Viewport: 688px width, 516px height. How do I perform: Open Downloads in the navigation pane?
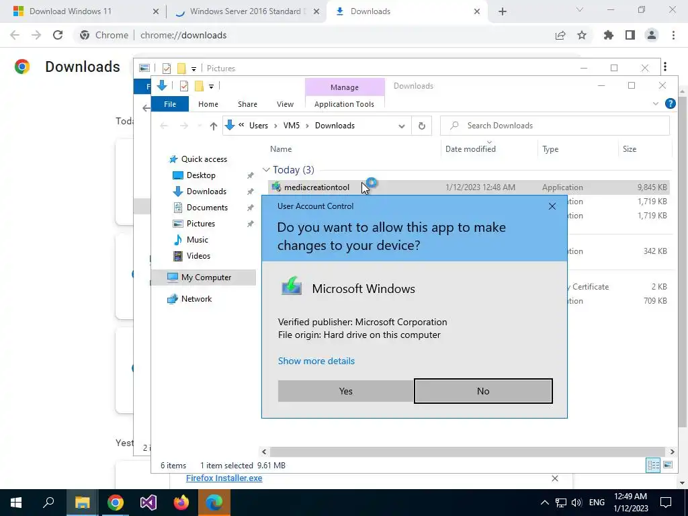206,191
